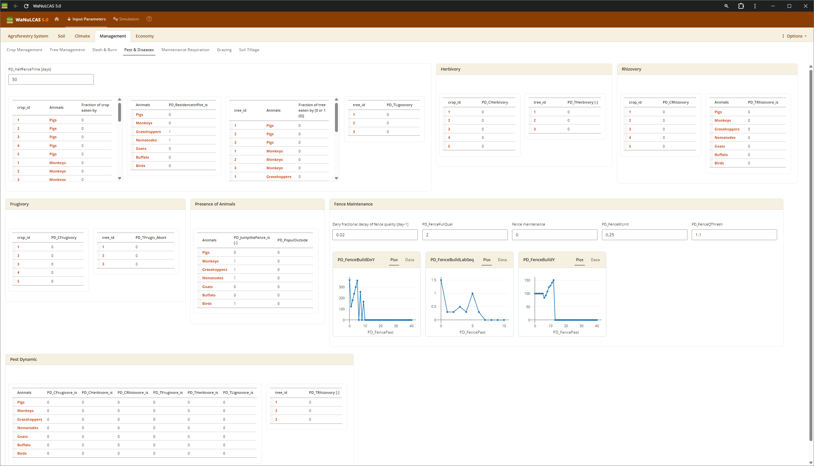Click the PD_HalfFenceTime input field
Image resolution: width=814 pixels, height=466 pixels.
click(x=51, y=80)
